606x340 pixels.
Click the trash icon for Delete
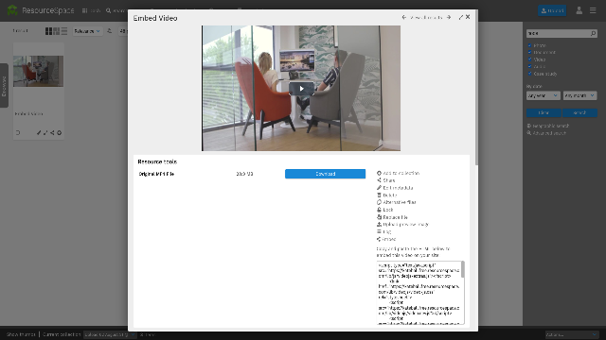click(379, 195)
